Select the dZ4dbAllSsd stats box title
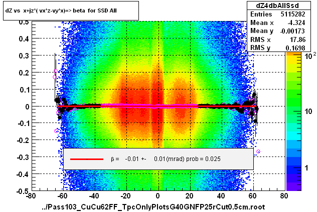This screenshot has height=212, width=317. point(277,5)
